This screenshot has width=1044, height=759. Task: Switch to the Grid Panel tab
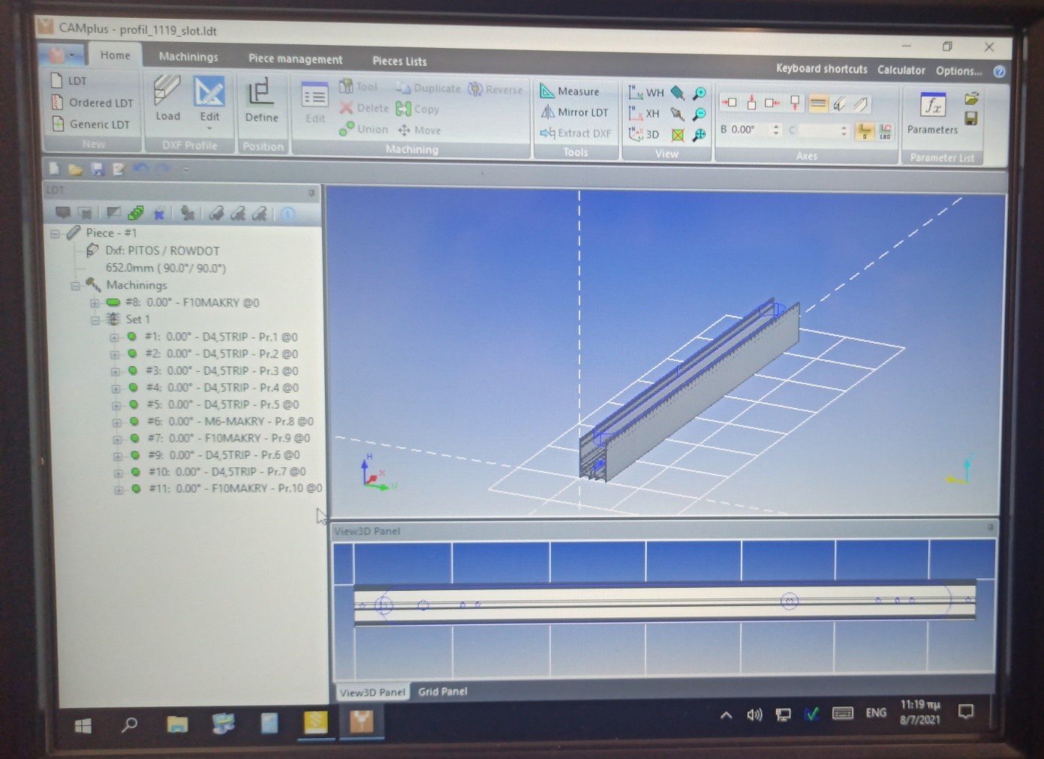[442, 691]
